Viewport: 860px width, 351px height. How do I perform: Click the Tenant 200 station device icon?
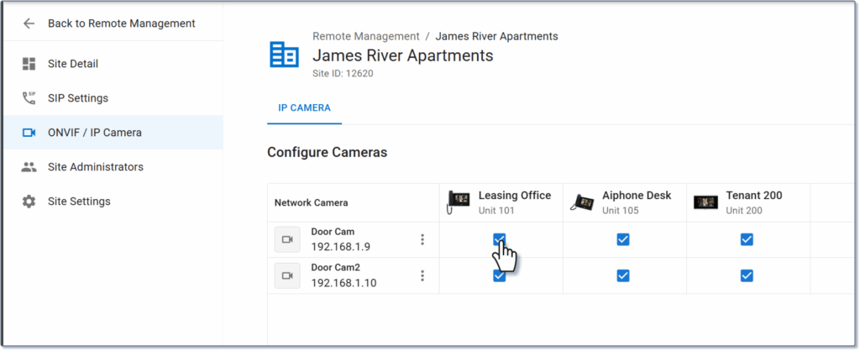(705, 202)
